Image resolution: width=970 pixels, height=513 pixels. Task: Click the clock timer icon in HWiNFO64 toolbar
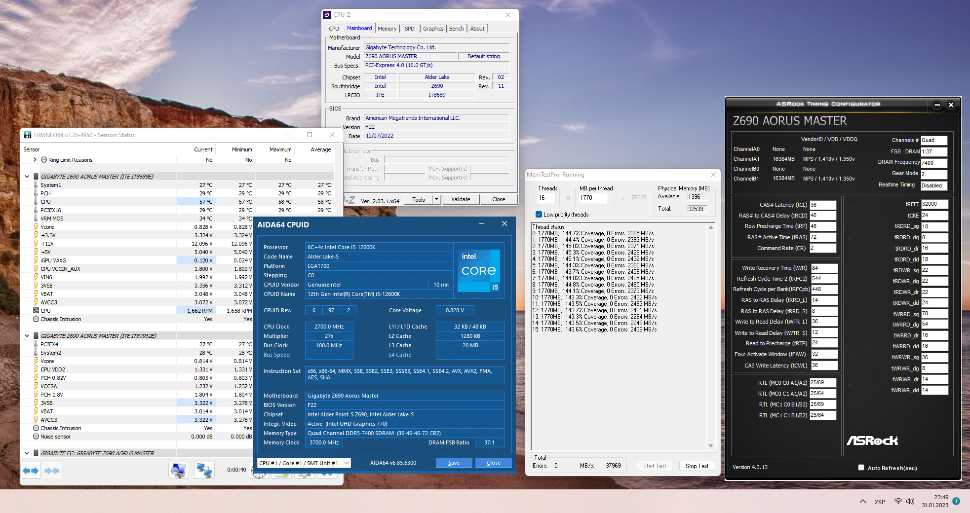pyautogui.click(x=259, y=473)
